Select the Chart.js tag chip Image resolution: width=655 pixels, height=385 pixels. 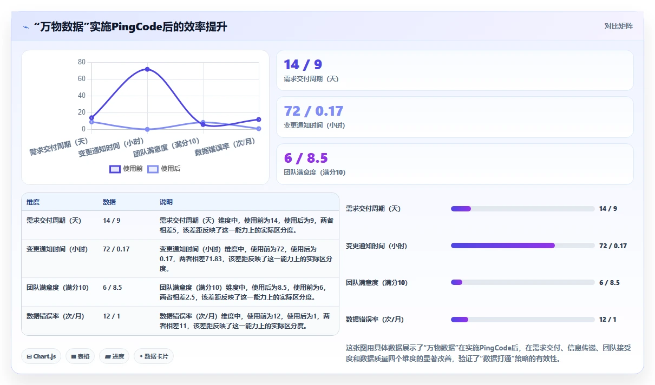[41, 356]
